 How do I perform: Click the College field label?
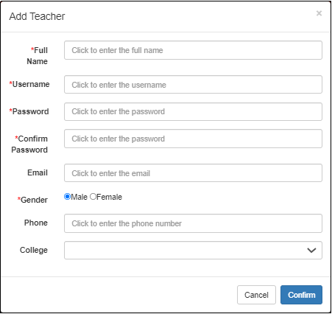(34, 250)
